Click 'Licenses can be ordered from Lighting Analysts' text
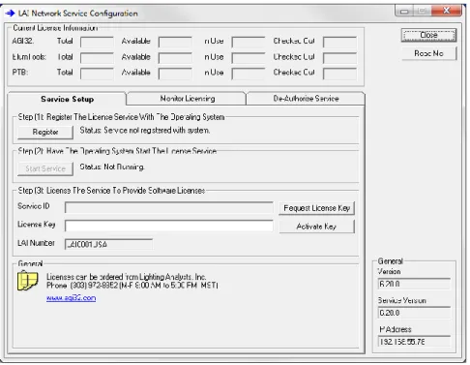470x365 pixels. (126, 277)
